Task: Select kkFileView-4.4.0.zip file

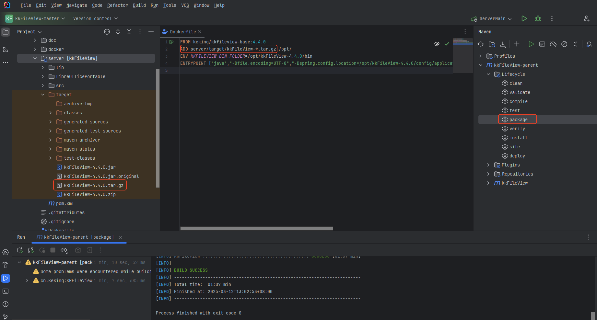Action: point(86,194)
